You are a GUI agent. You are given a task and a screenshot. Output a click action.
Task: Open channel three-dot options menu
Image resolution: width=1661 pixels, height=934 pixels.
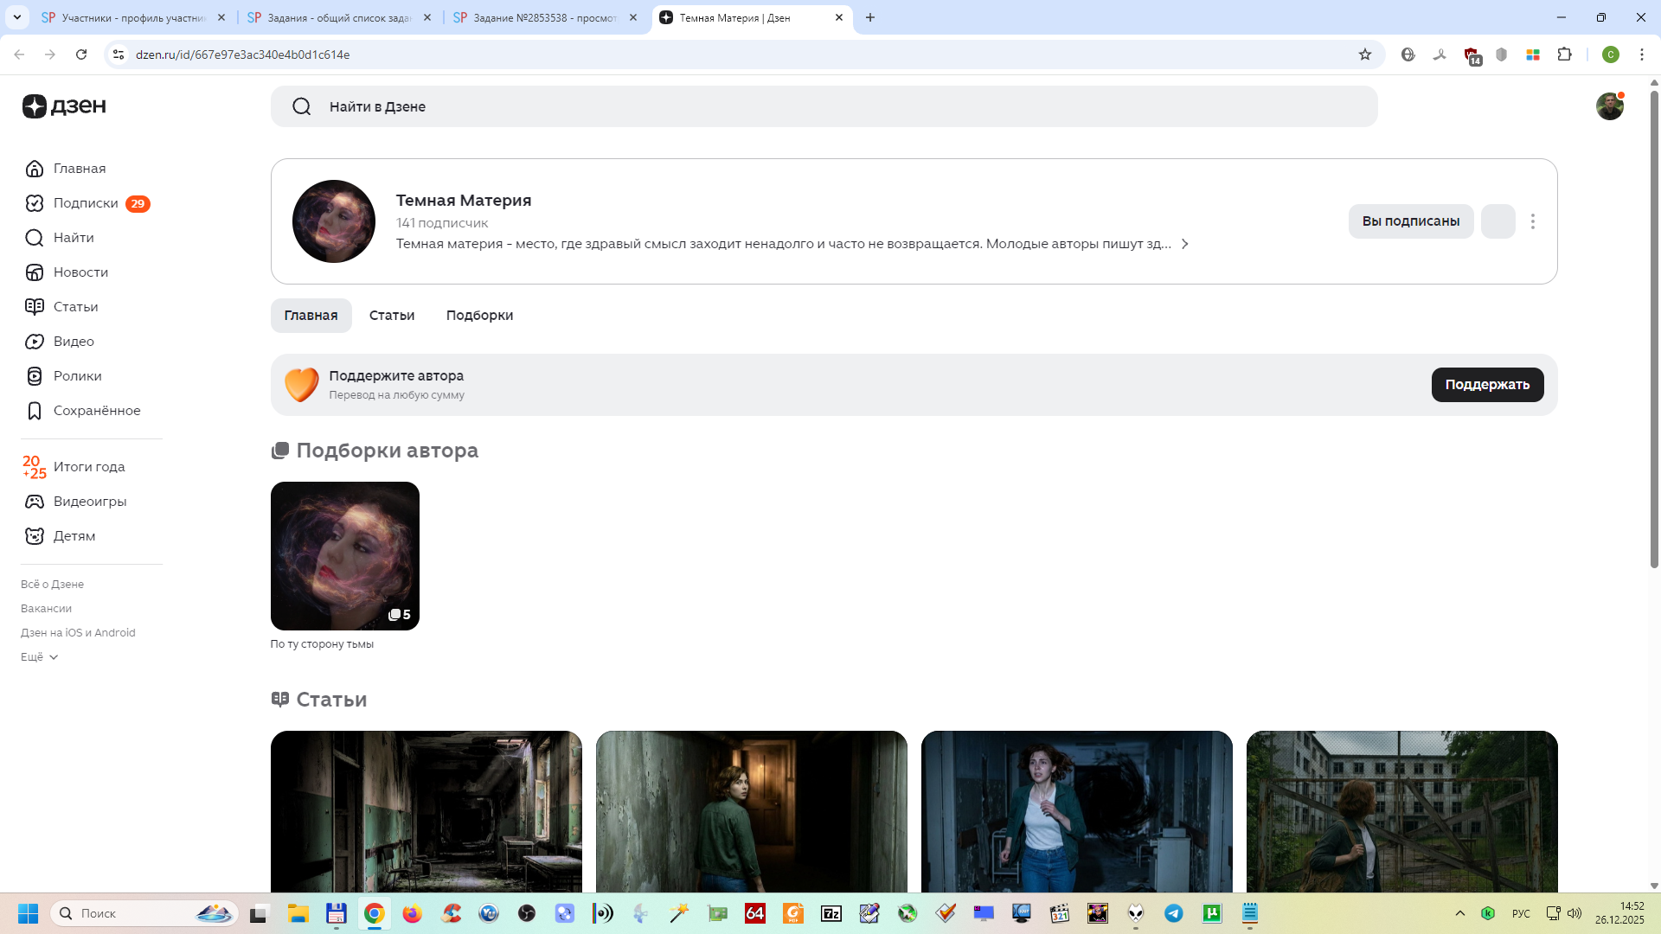[1532, 221]
